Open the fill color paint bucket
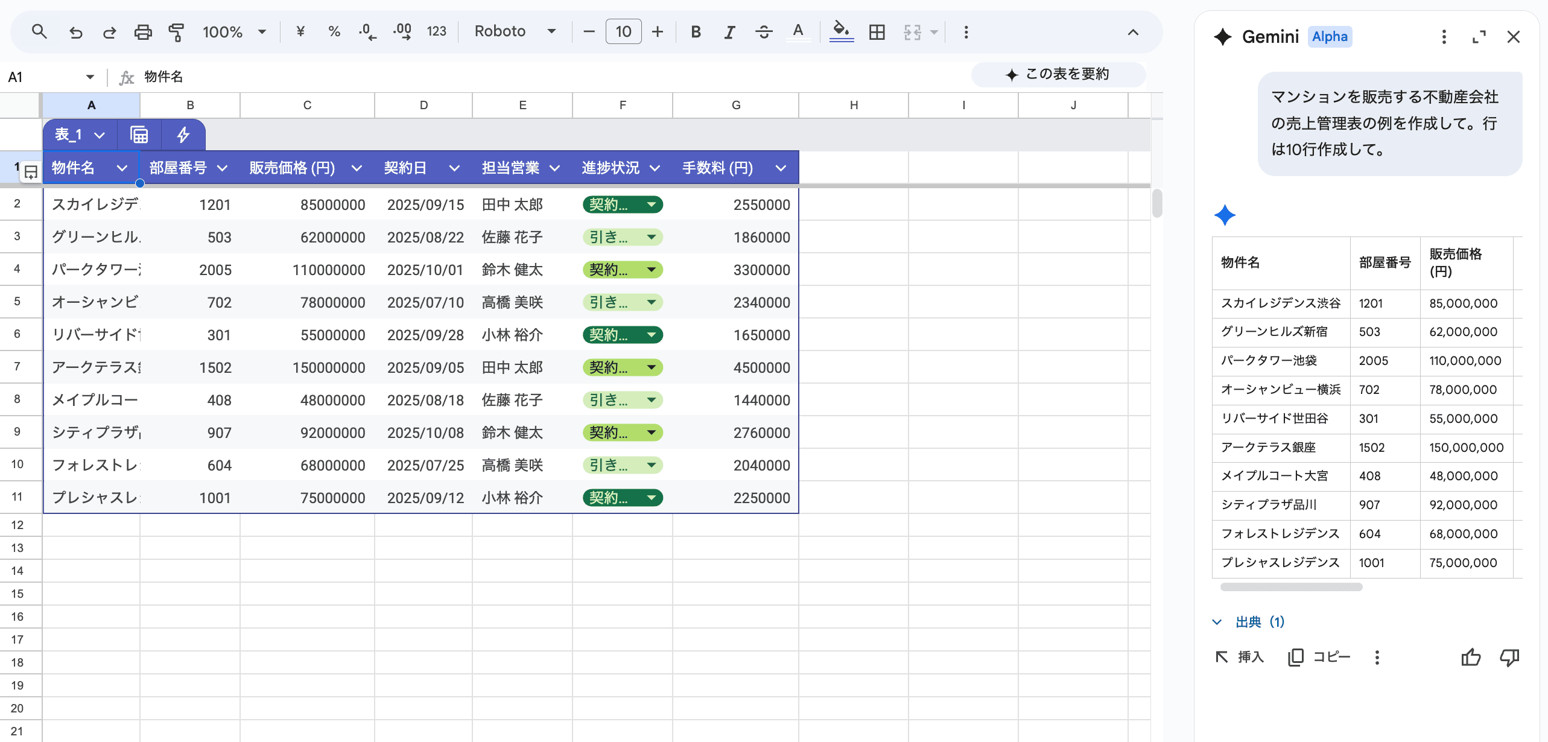The image size is (1548, 742). [x=841, y=30]
